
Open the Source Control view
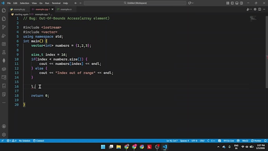click(4, 27)
